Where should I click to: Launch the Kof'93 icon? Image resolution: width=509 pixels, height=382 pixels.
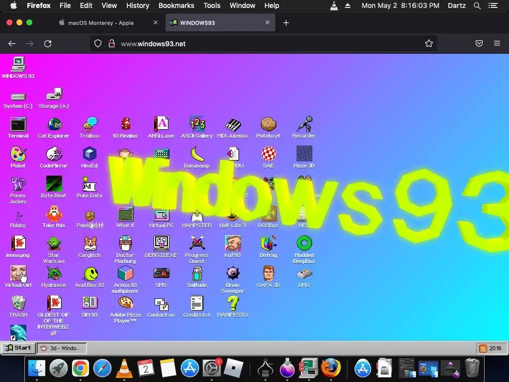pyautogui.click(x=233, y=247)
